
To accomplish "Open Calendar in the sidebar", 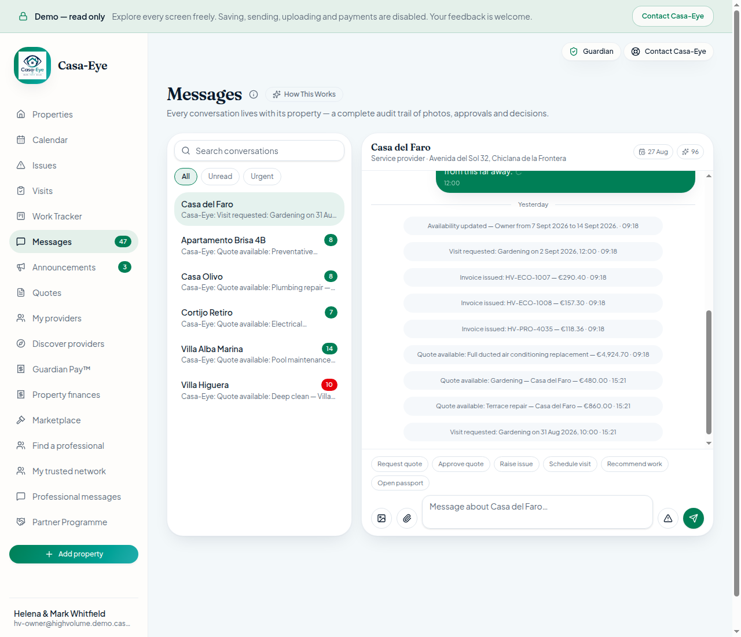I will 74,140.
